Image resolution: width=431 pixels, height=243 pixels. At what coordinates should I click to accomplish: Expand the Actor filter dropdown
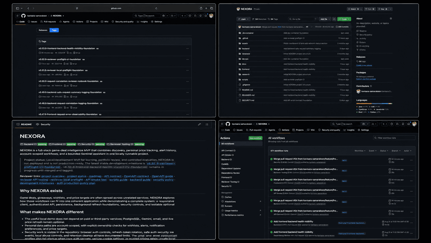408,151
